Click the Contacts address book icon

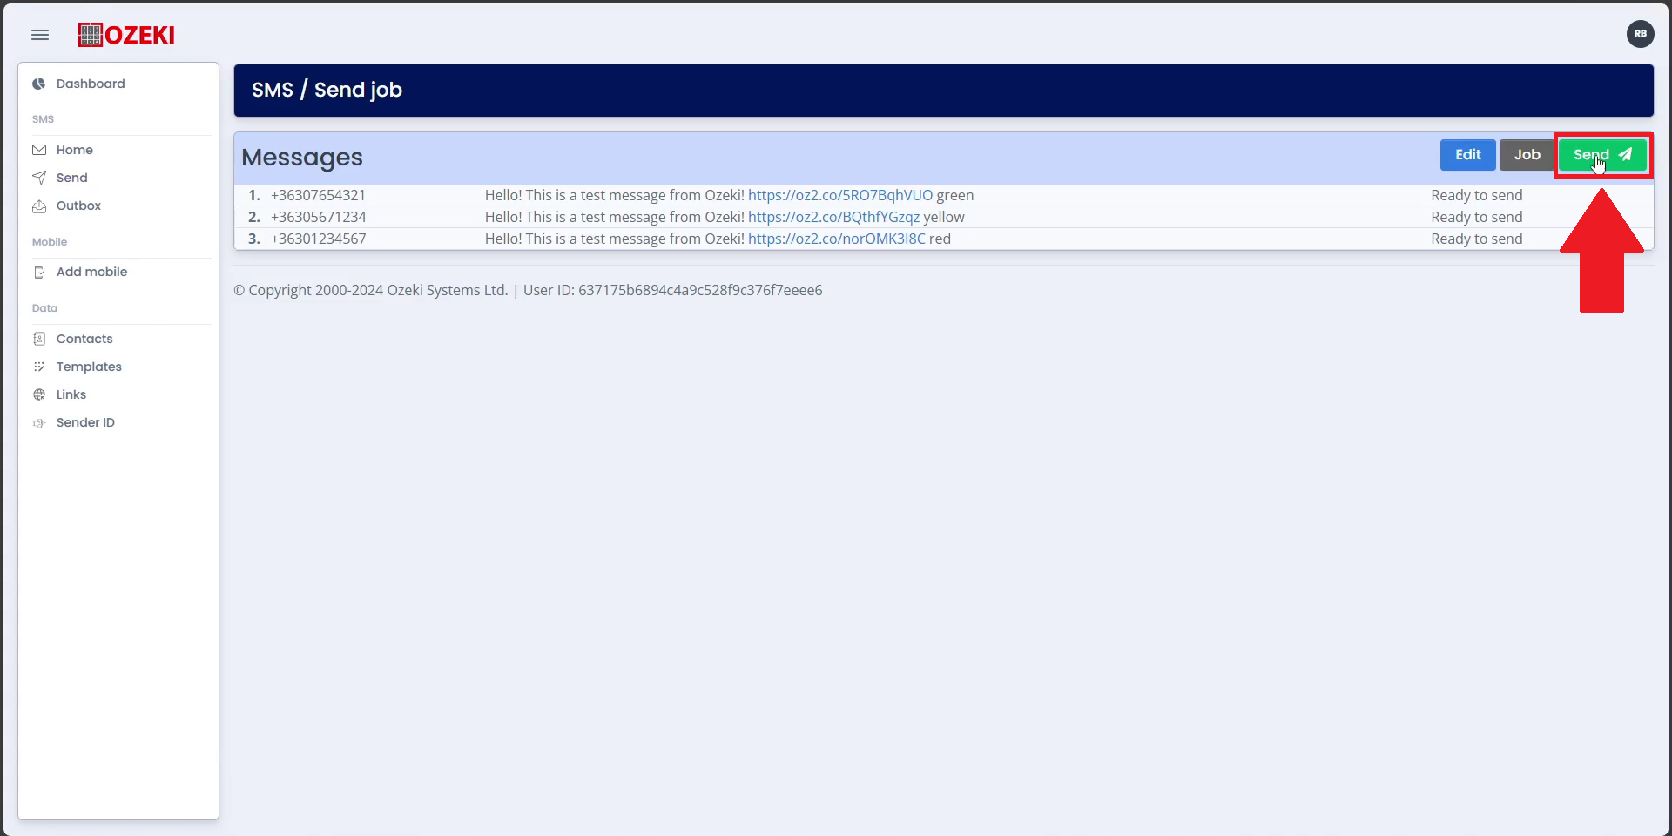[x=39, y=339]
